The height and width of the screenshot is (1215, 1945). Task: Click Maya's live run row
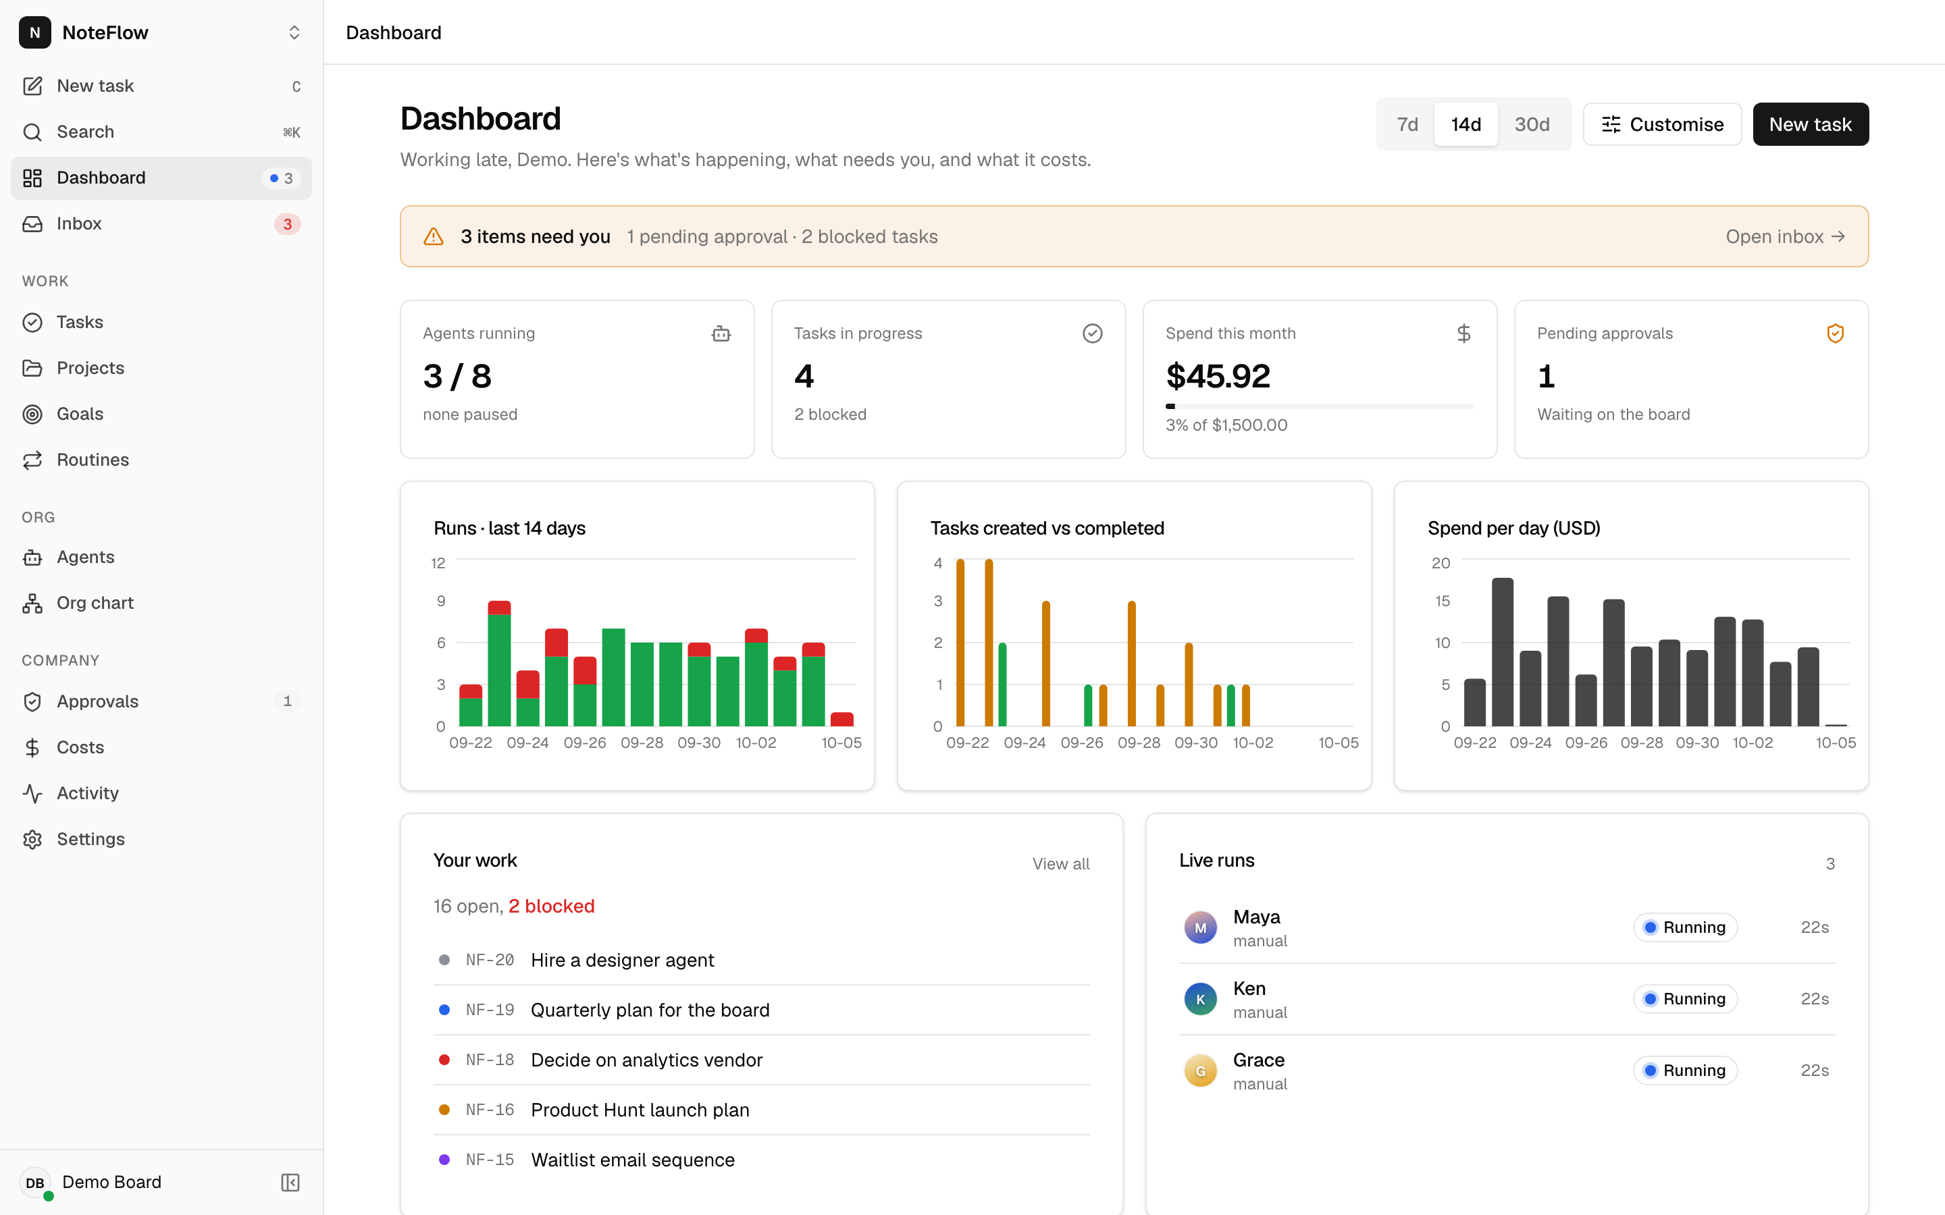[x=1507, y=927]
